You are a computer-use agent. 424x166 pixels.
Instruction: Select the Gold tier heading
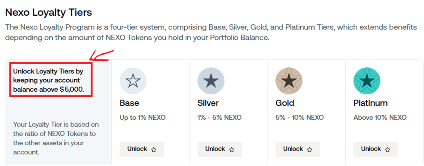pos(285,103)
